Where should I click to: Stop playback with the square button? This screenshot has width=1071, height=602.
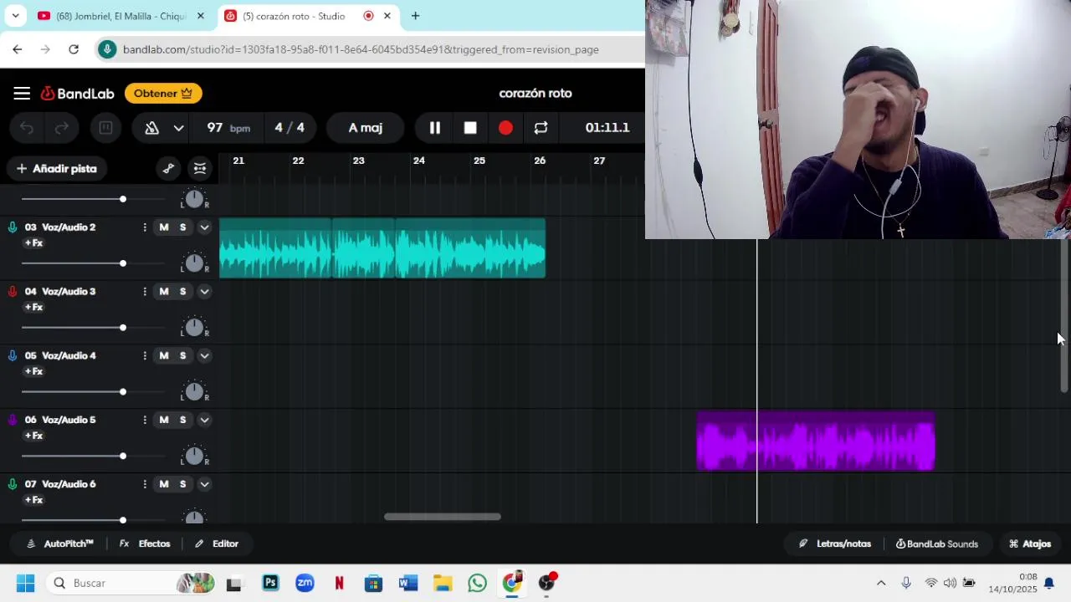tap(470, 128)
